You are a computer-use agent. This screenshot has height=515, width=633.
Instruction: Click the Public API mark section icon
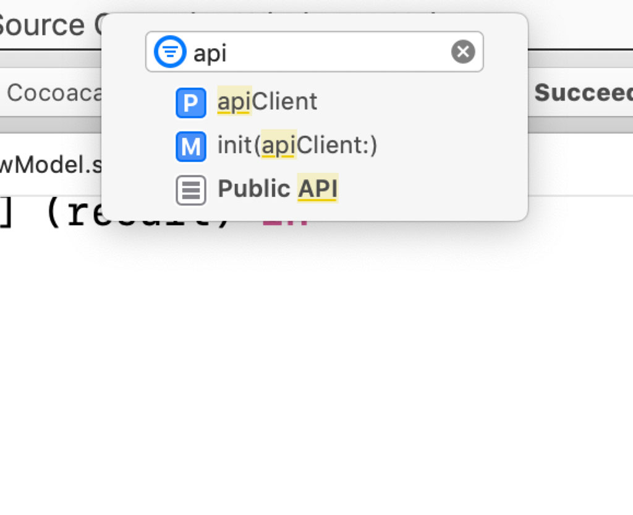[x=191, y=190]
